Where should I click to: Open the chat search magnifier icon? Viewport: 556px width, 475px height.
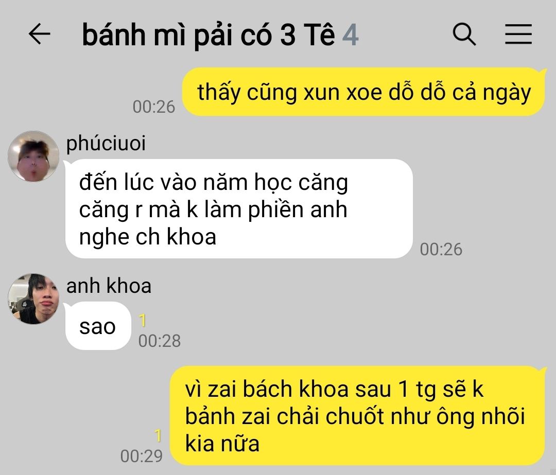pos(464,34)
